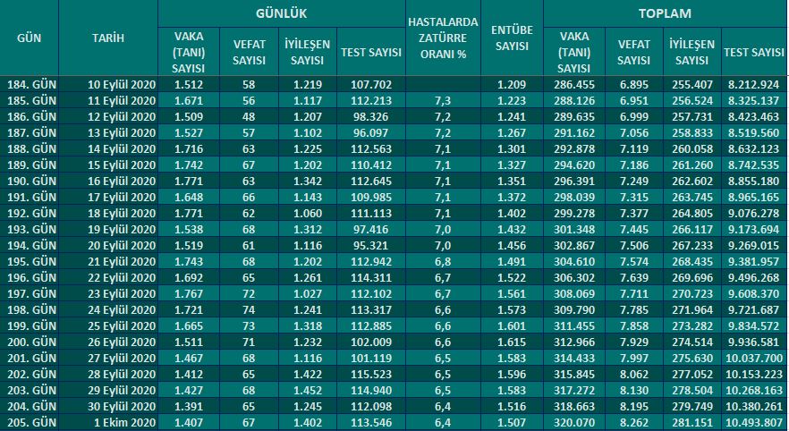Click daily test count 107.702
This screenshot has height=431, width=789.
point(371,84)
